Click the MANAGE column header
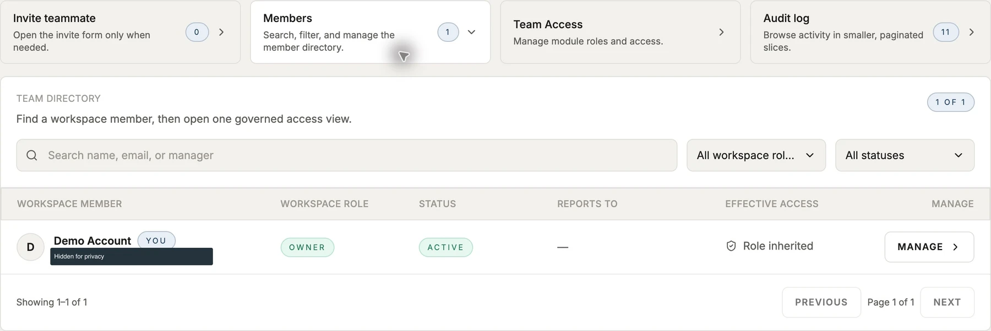Viewport: 991px width, 331px height. (952, 204)
